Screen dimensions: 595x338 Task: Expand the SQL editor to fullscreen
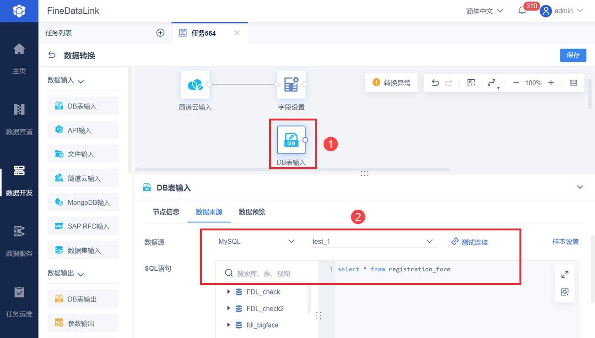[565, 274]
